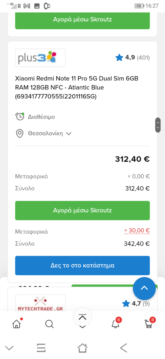Expand the Θεσσαλονίκη location dropdown
The image size is (165, 359).
tap(50, 133)
